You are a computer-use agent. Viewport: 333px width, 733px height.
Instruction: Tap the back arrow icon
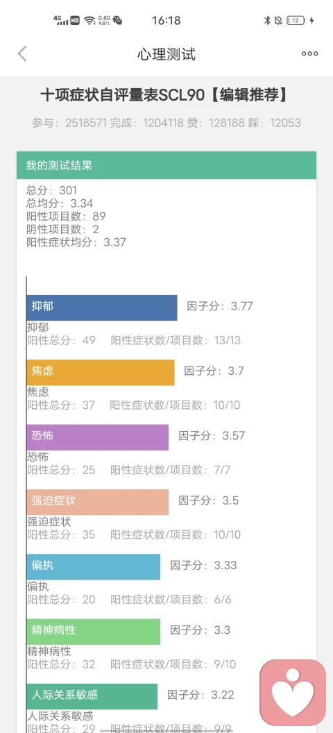pos(22,53)
